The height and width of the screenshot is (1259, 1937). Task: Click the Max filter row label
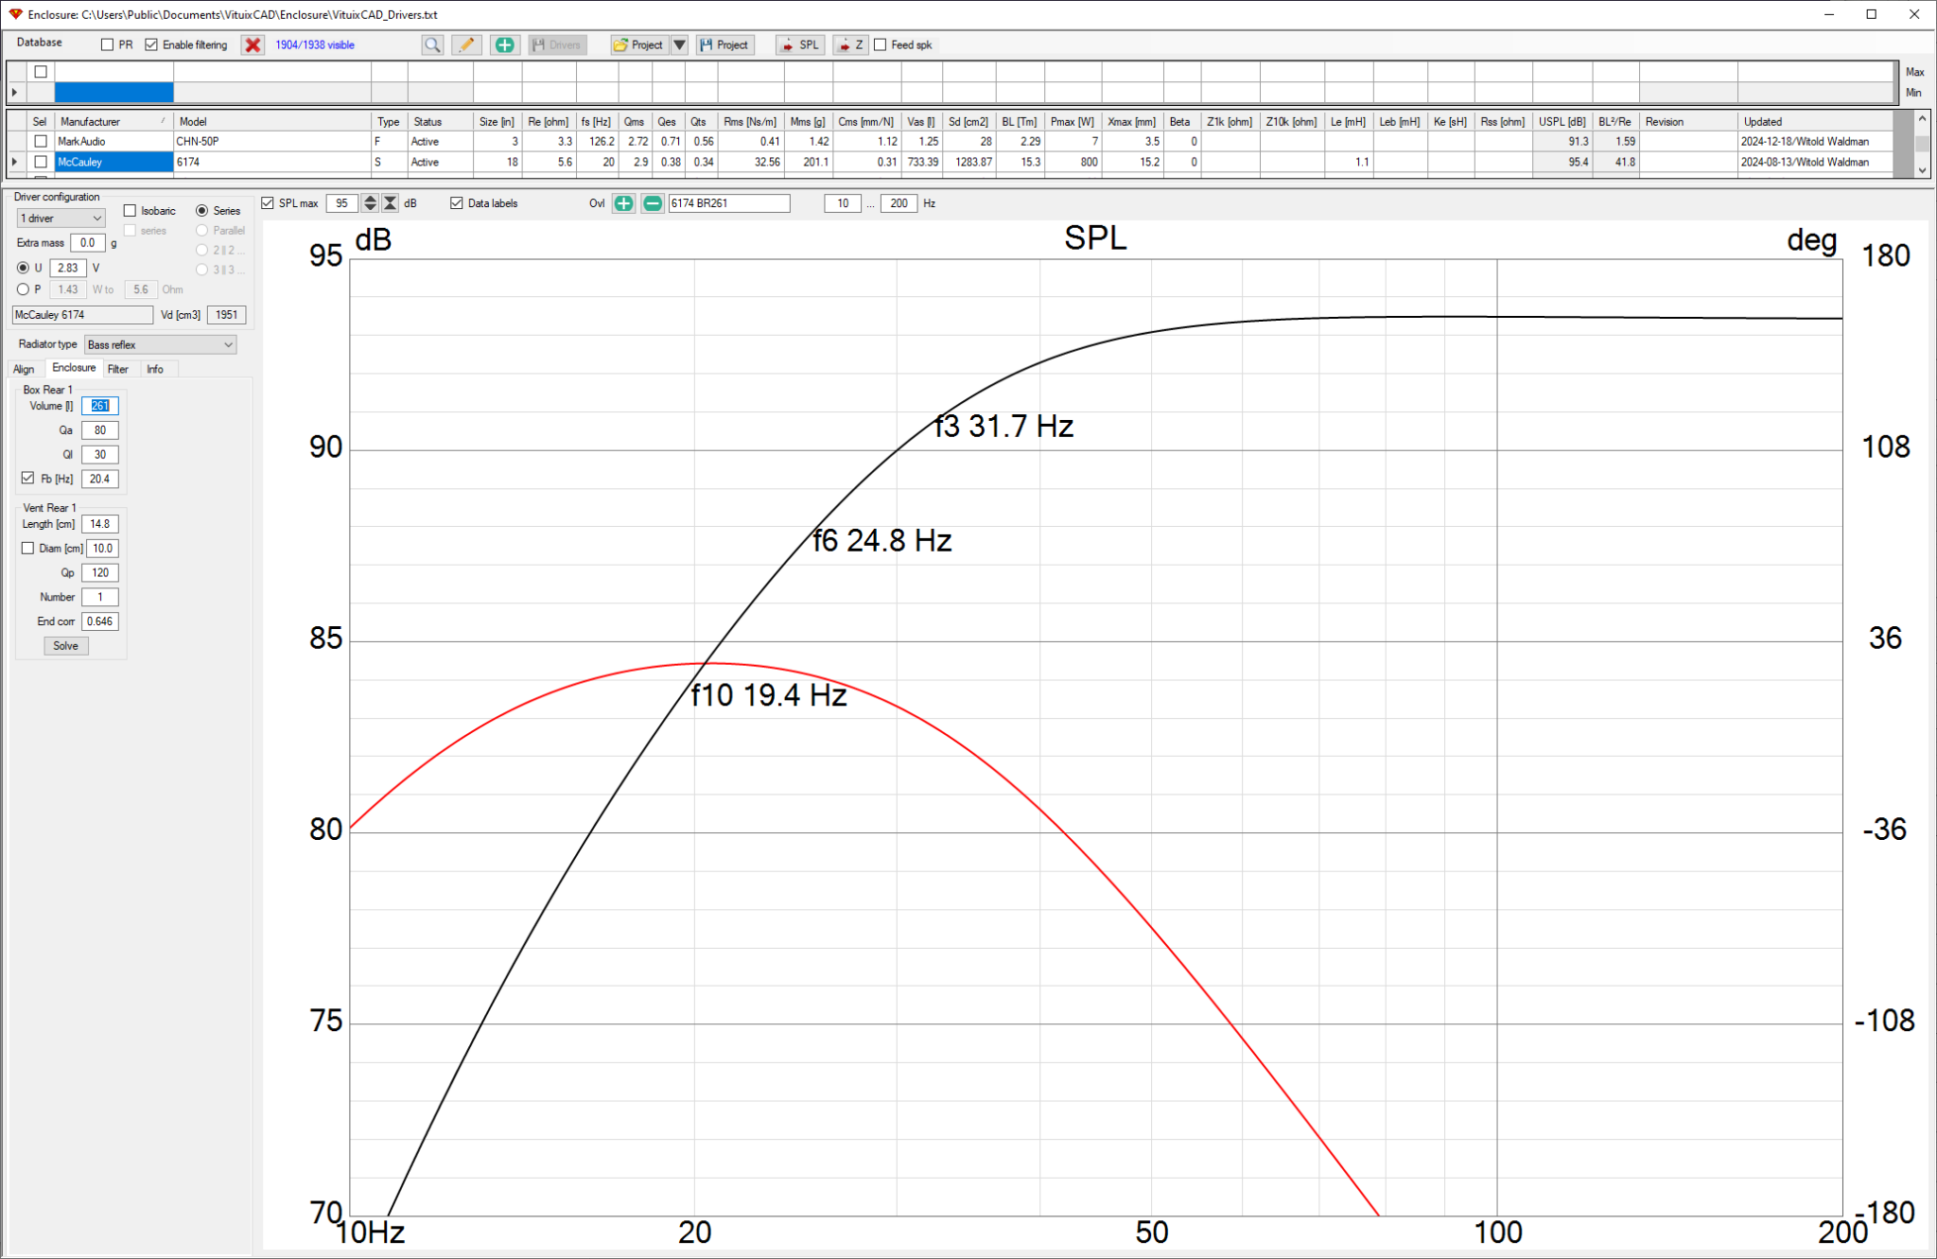click(1914, 72)
